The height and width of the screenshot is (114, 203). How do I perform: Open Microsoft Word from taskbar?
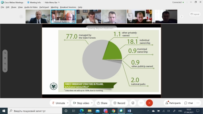coord(129,111)
